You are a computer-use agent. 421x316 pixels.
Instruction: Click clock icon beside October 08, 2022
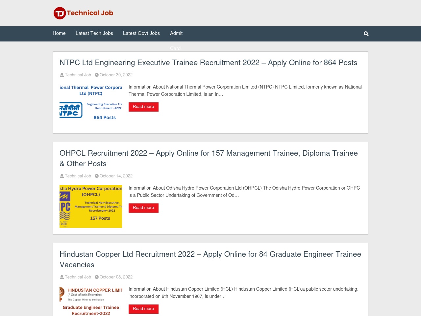97,277
